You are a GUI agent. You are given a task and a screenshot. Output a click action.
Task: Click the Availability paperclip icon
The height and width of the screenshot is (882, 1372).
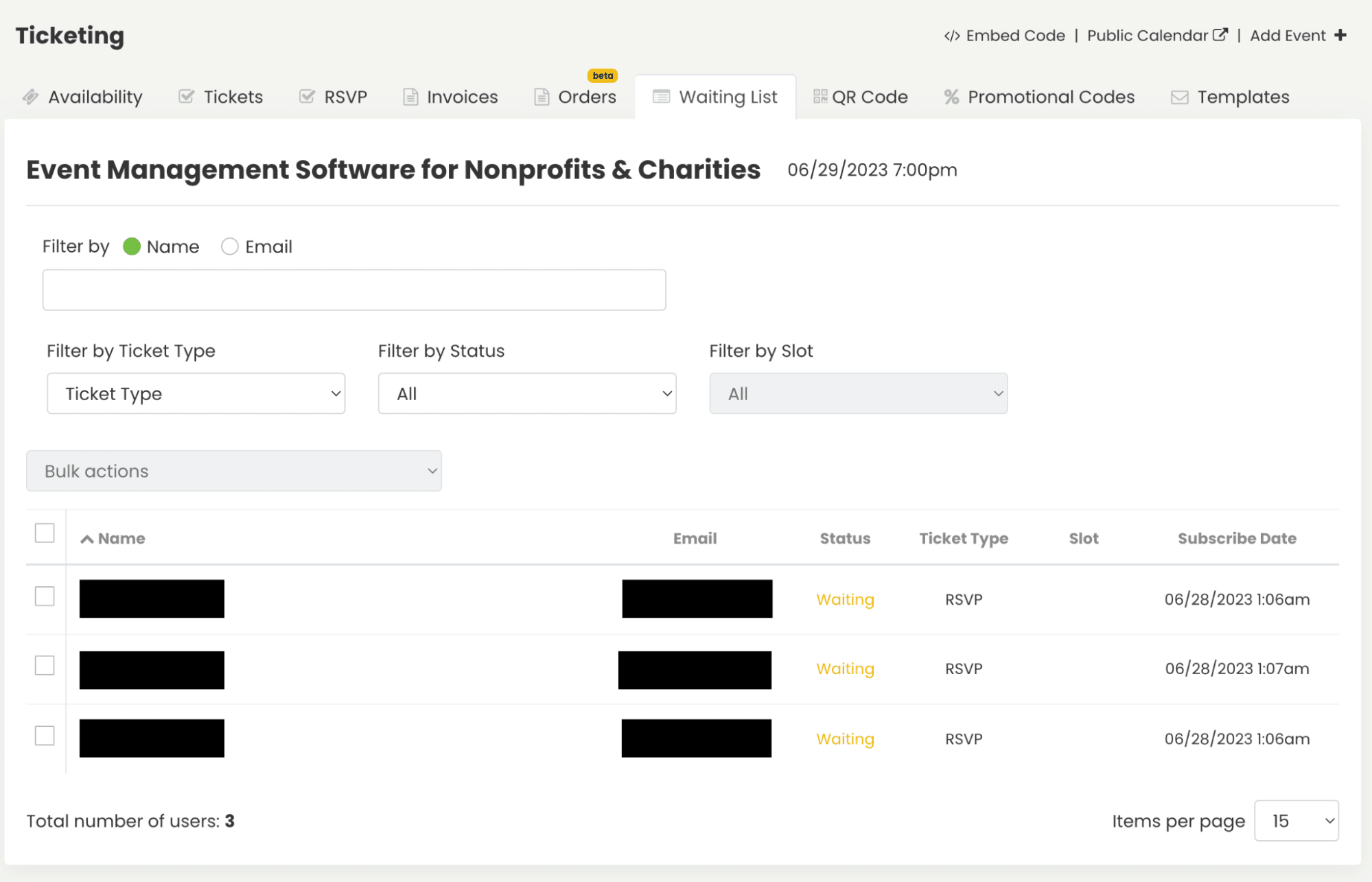click(x=30, y=97)
